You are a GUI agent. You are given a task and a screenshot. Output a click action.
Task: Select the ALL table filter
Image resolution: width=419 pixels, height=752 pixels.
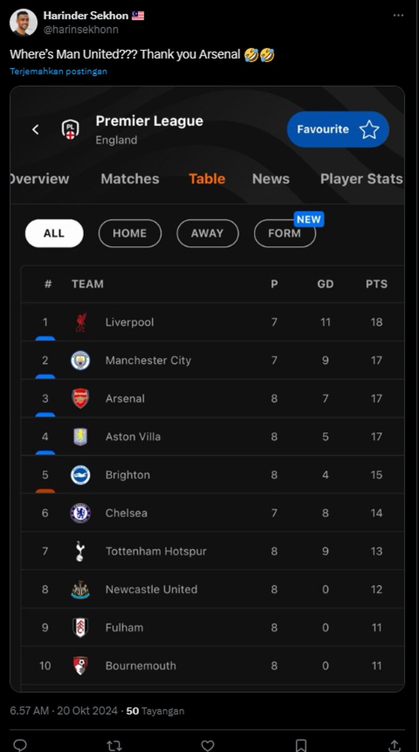click(54, 234)
